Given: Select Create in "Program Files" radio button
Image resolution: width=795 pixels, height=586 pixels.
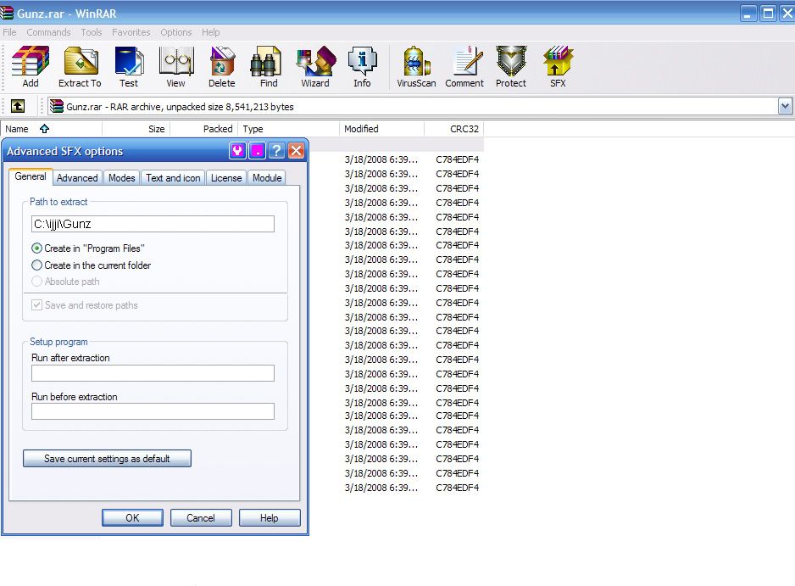Looking at the screenshot, I should click(37, 248).
